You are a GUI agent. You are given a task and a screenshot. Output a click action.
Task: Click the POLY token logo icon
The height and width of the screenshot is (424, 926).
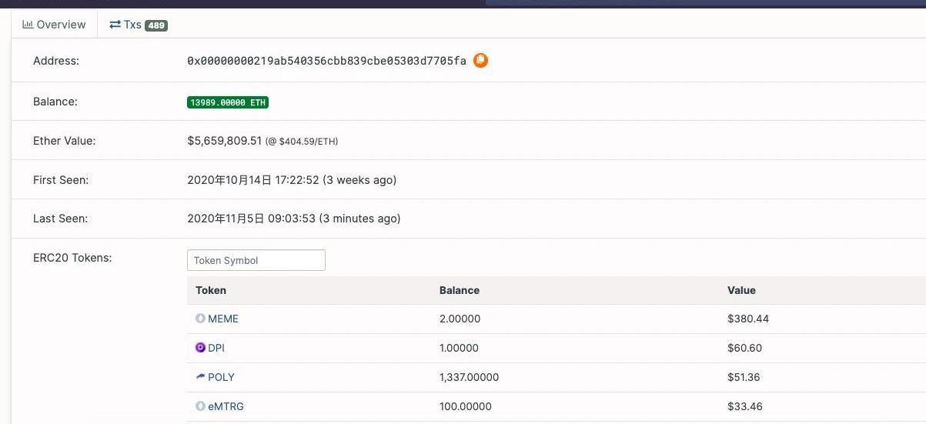[201, 377]
